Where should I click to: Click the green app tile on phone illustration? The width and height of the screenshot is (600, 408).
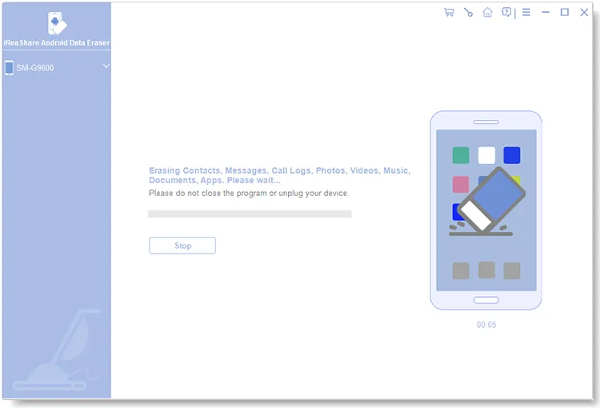461,155
